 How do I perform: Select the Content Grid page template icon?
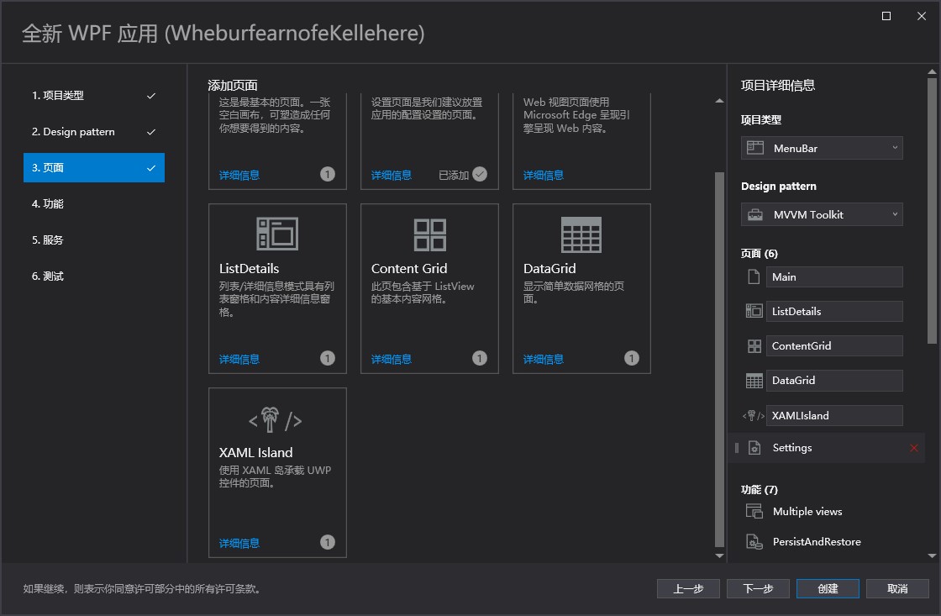[x=429, y=234]
